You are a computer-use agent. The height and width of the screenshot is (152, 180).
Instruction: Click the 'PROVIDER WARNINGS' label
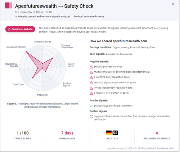[157, 139]
